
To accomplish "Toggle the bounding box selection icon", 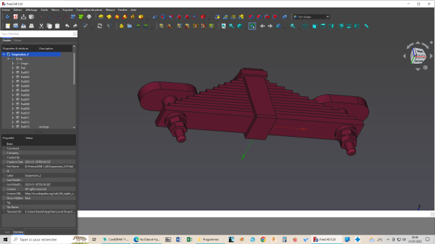I will point(252,26).
